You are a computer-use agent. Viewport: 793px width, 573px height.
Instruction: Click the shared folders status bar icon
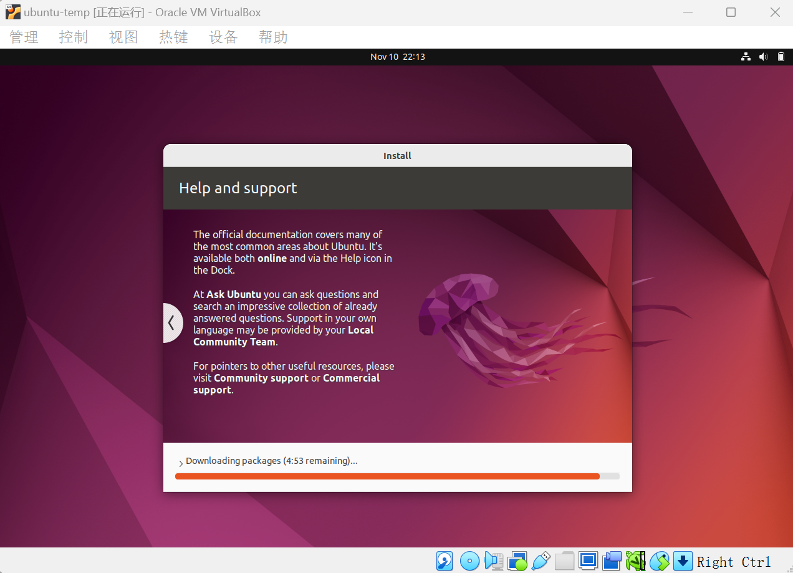(x=564, y=561)
